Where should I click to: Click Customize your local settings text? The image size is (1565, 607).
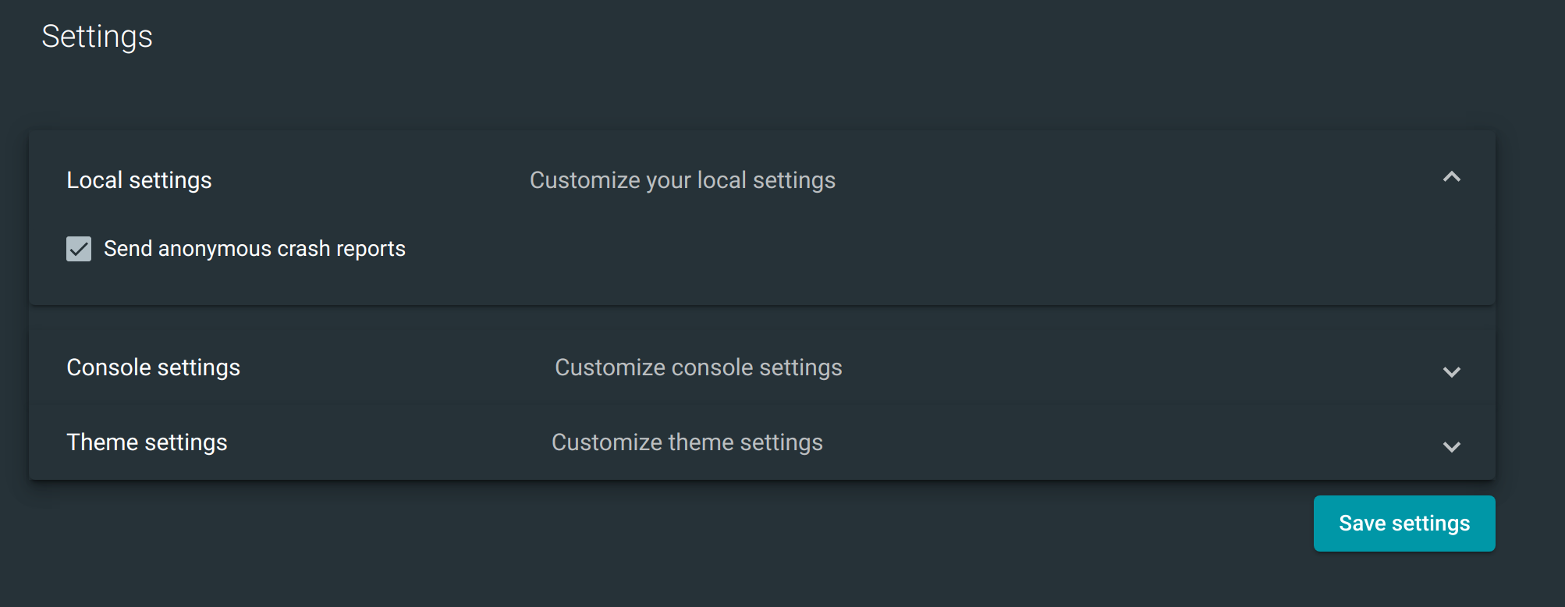[x=682, y=179]
